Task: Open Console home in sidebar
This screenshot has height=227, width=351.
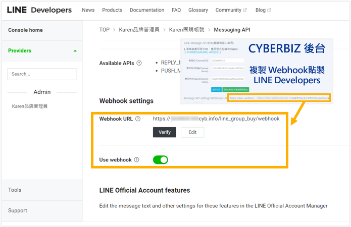Action: 25,30
